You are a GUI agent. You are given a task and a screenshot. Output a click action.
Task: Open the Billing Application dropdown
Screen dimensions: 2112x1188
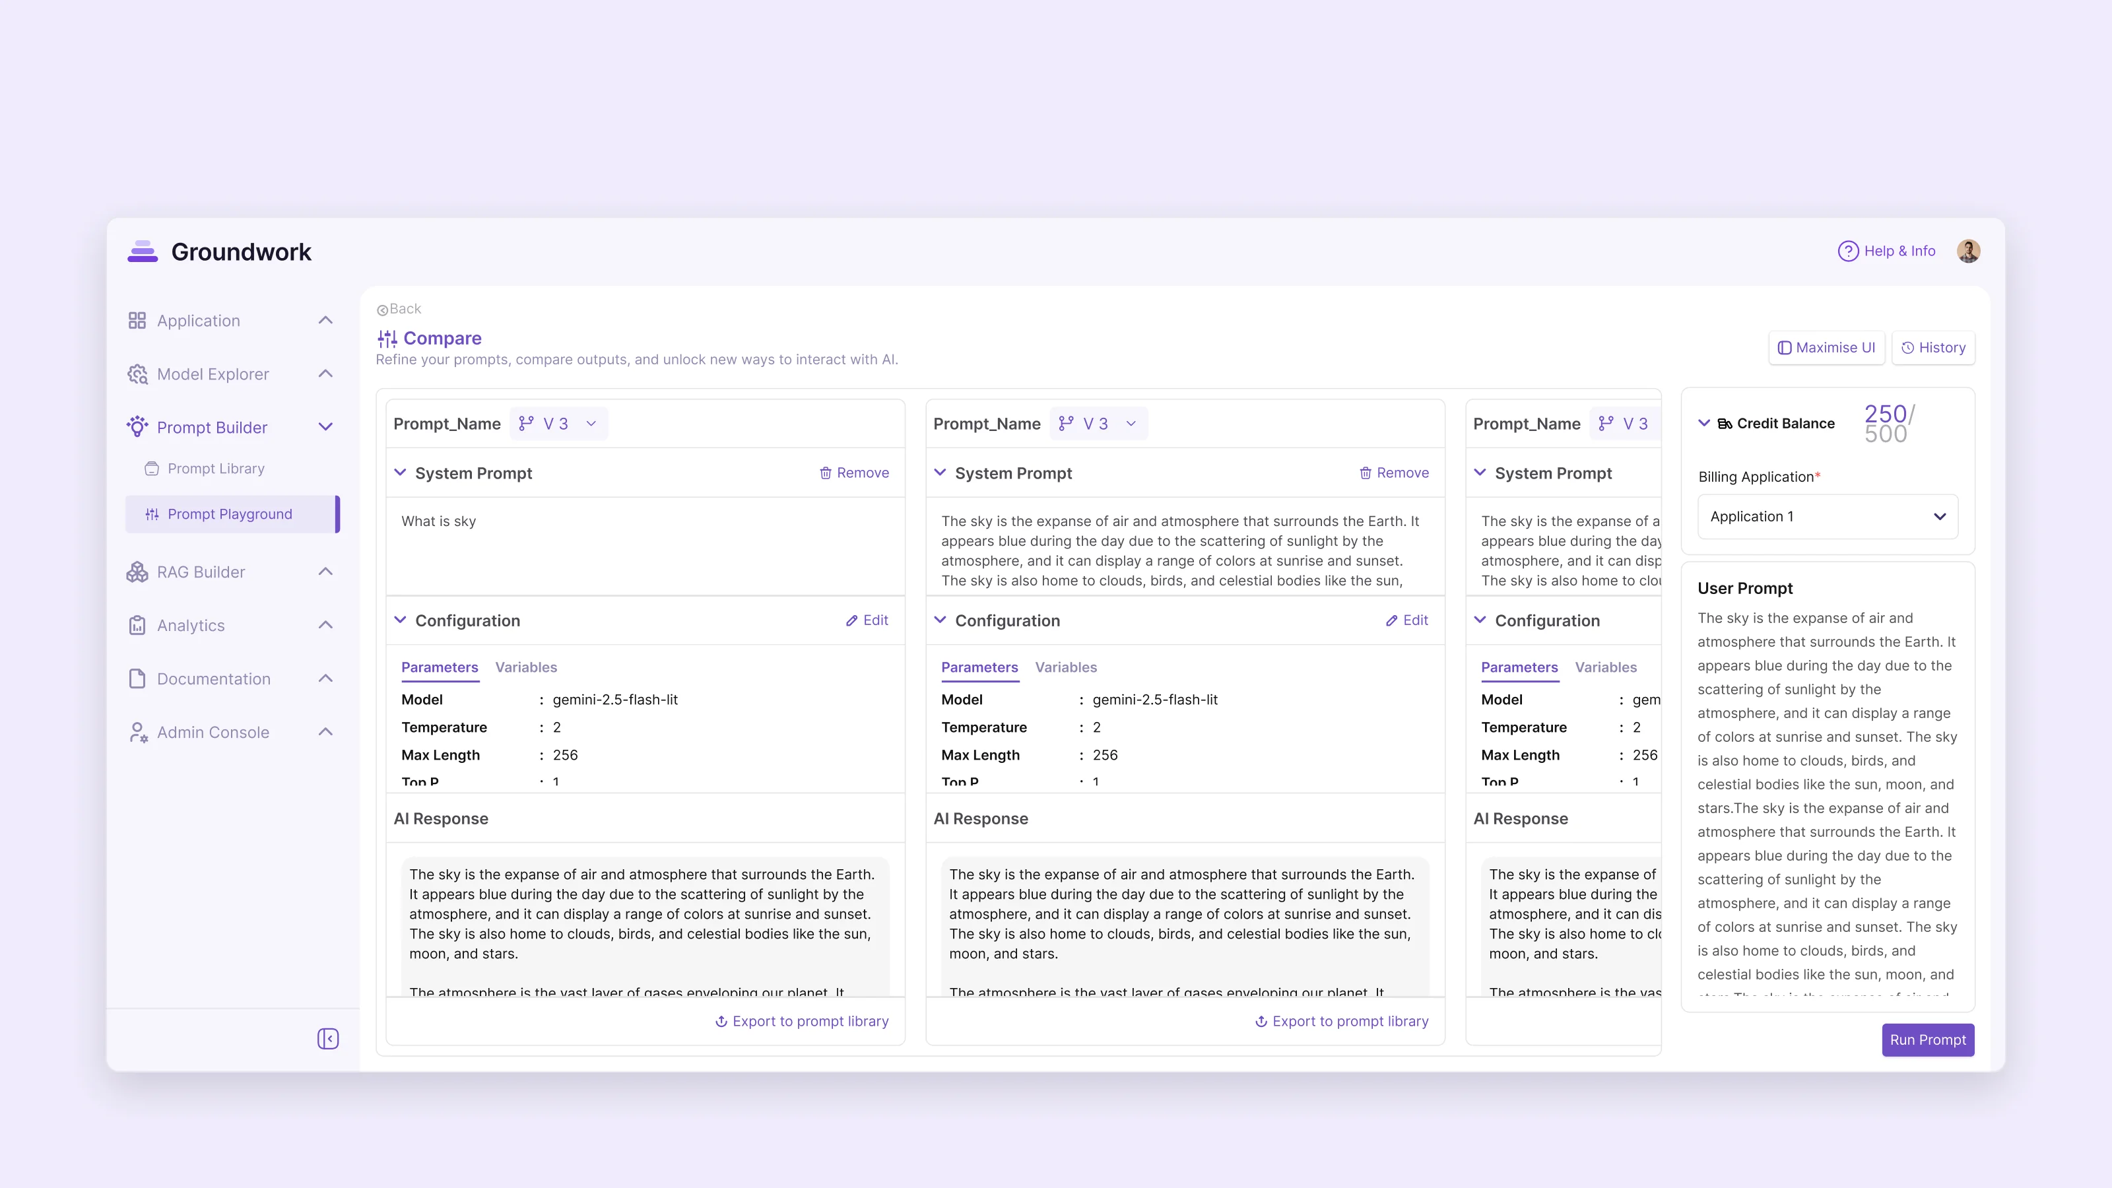pyautogui.click(x=1828, y=517)
